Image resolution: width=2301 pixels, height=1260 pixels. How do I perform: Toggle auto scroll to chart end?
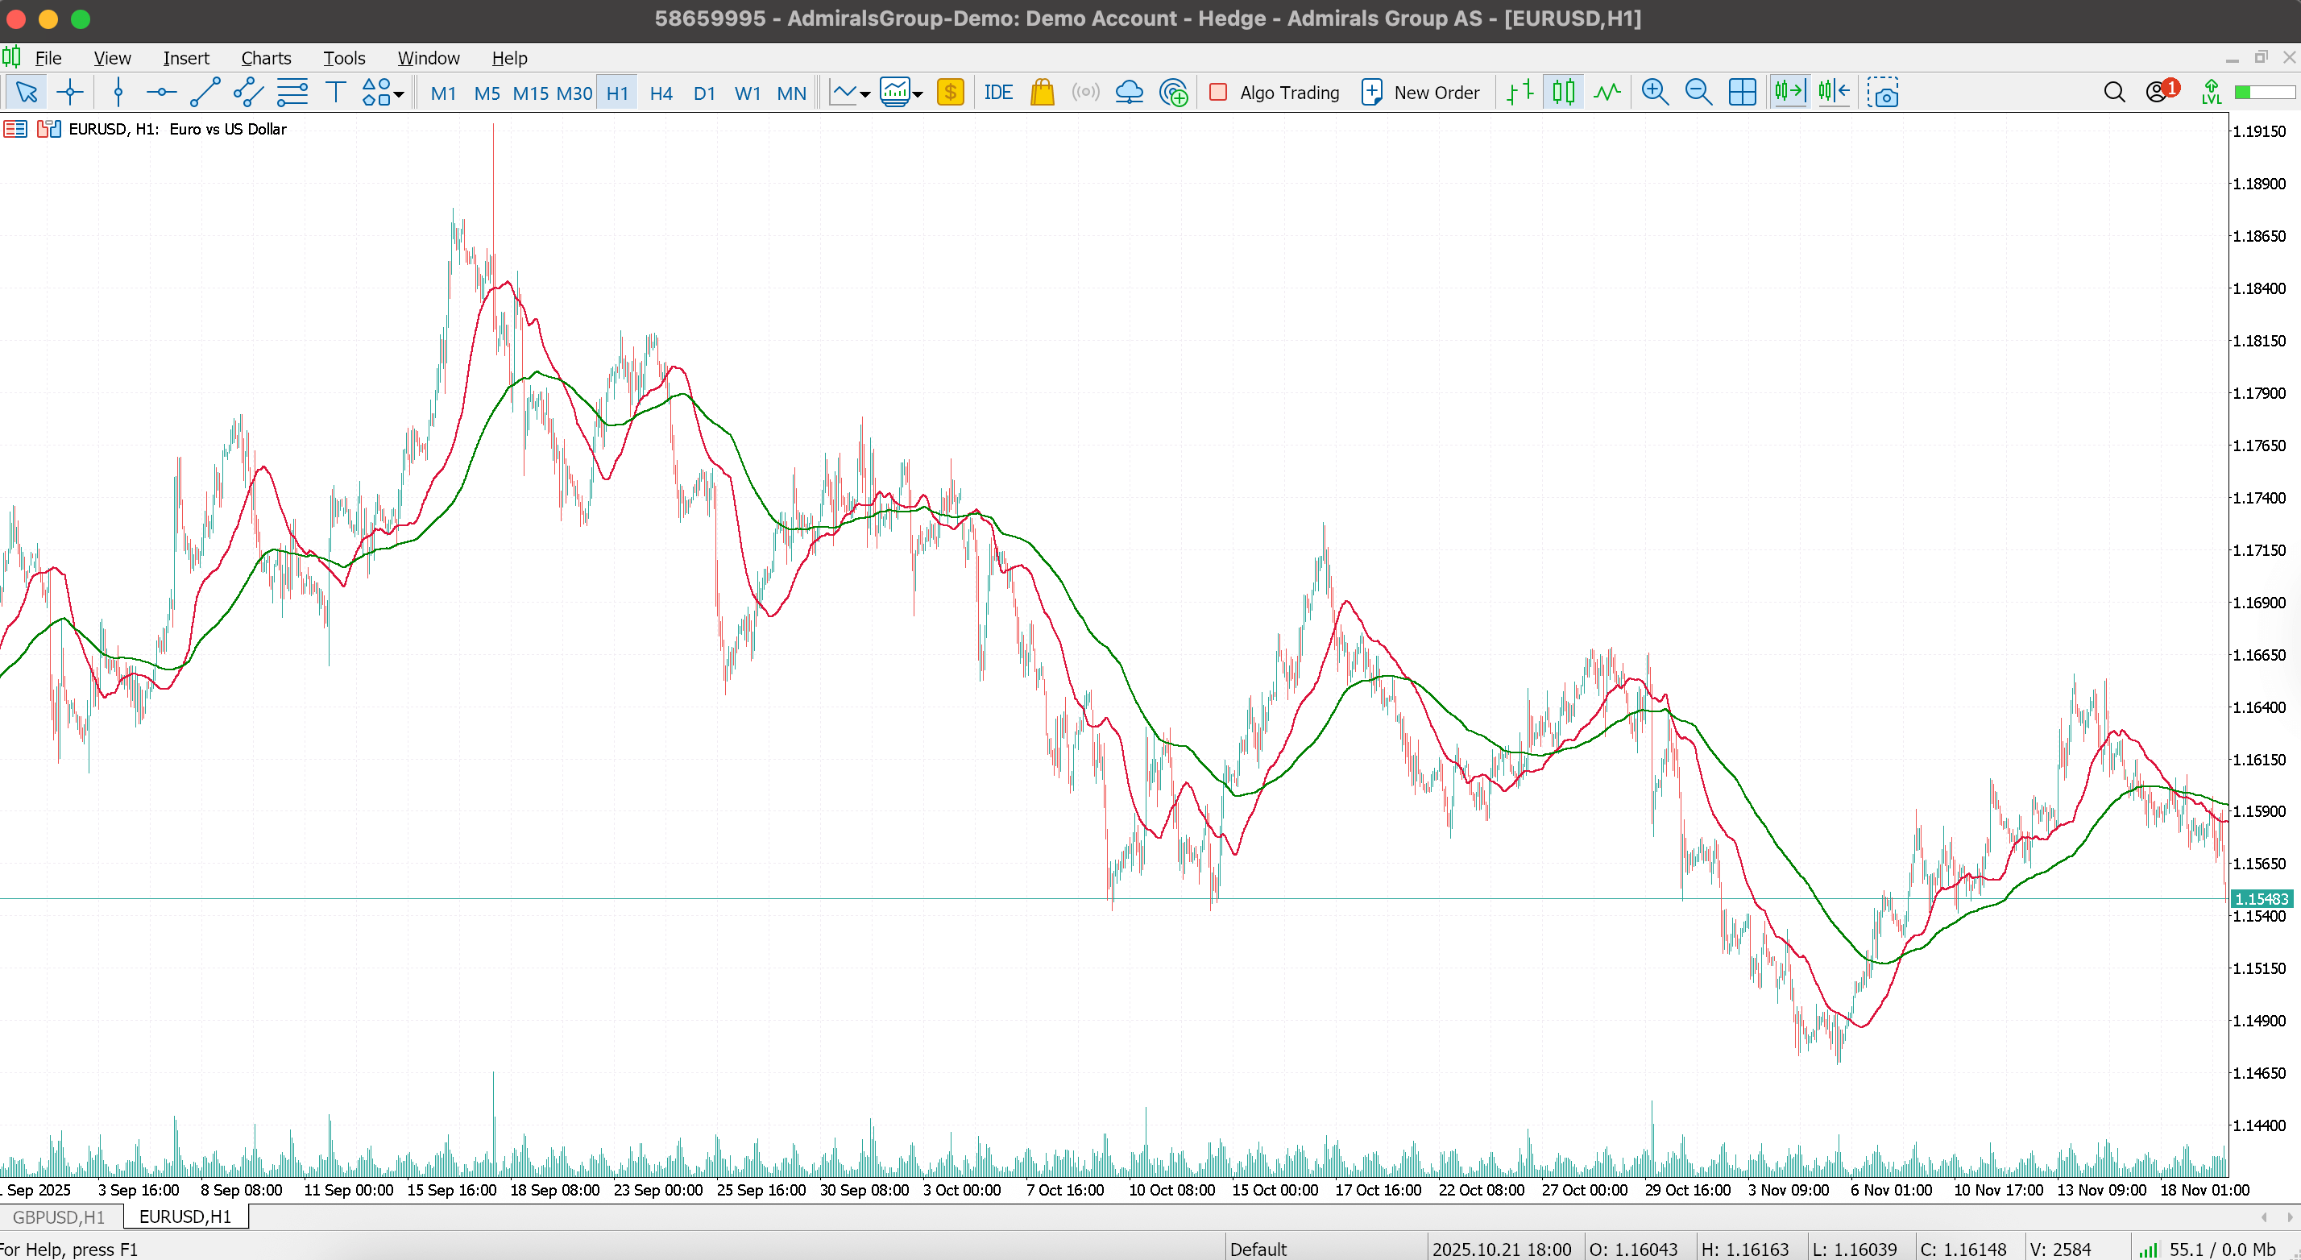point(1789,92)
